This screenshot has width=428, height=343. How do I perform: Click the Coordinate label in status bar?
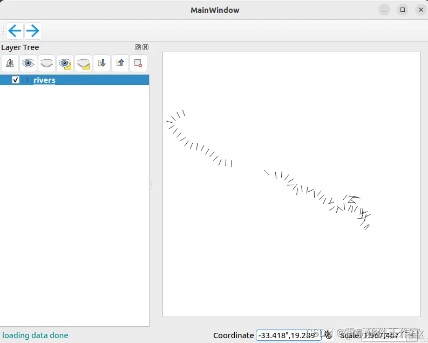coord(233,335)
